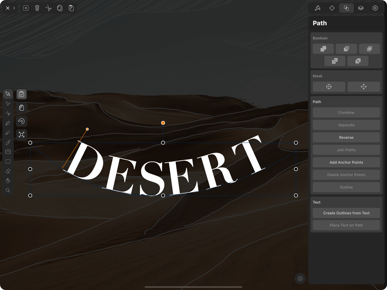Viewport: 387px width, 290px height.
Task: Click the Outline button
Action: (x=346, y=187)
